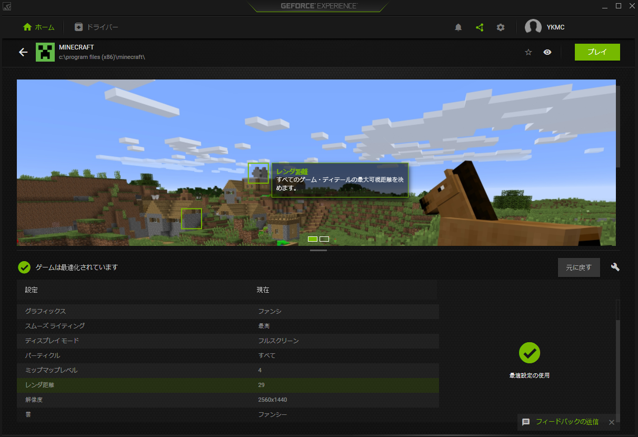The height and width of the screenshot is (437, 638).
Task: Go to the ホーム tab
Action: [39, 27]
